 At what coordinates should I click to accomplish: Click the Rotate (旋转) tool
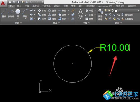point(52,11)
